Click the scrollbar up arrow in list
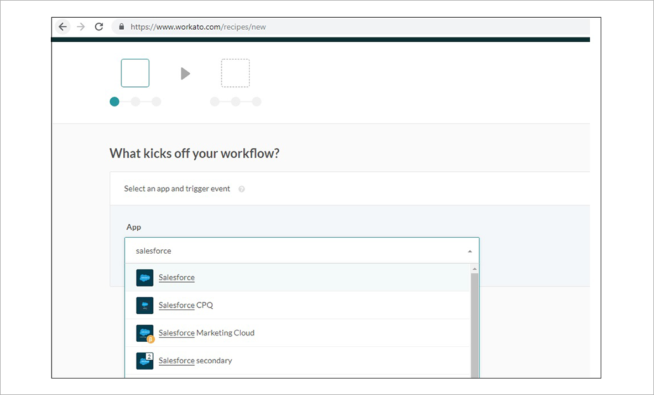 click(474, 269)
